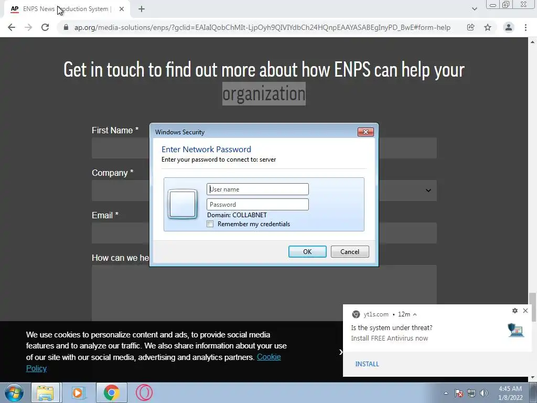The width and height of the screenshot is (537, 403).
Task: Click INSTALL in antivirus notification
Action: (x=367, y=364)
